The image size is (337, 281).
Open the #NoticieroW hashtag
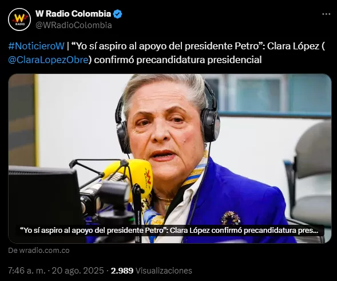[x=36, y=46]
